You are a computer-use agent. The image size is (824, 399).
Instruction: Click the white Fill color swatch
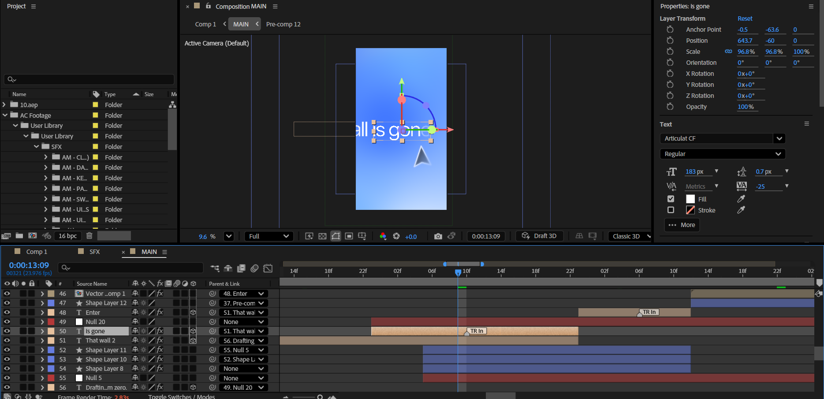point(690,199)
